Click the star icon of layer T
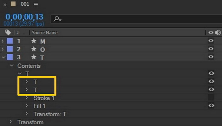The width and height of the screenshot is (222, 126). click(x=34, y=57)
